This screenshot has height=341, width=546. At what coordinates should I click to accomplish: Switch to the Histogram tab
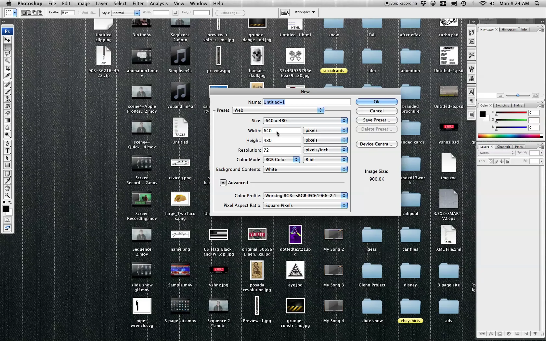509,29
